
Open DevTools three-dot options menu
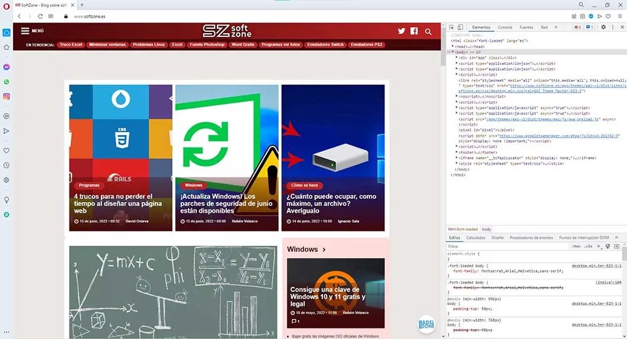[x=613, y=27]
